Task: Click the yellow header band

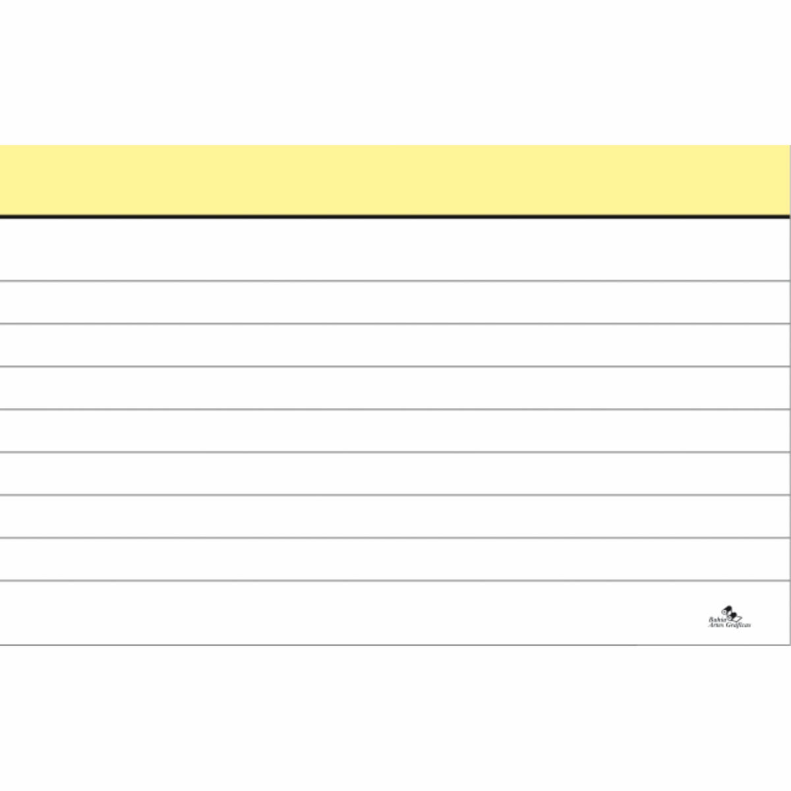Action: [395, 179]
